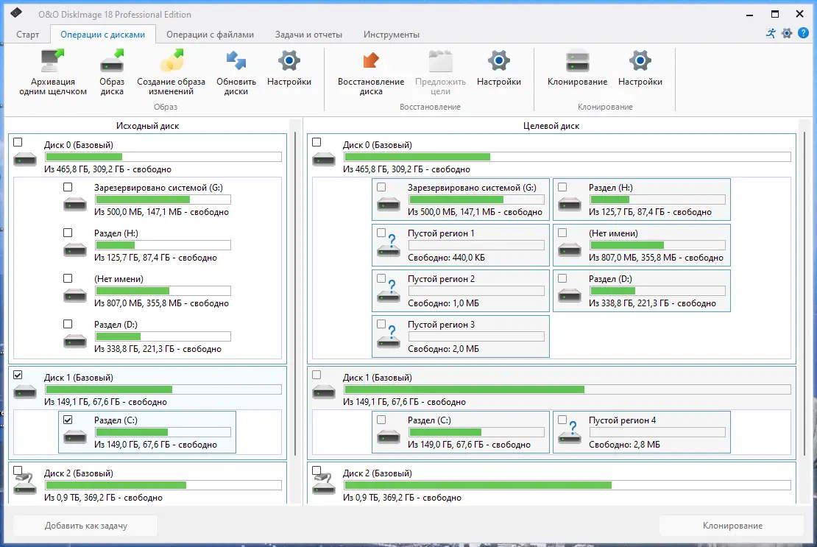Launch the Создание образа изменений tool
Image resolution: width=817 pixels, height=547 pixels.
(x=171, y=61)
